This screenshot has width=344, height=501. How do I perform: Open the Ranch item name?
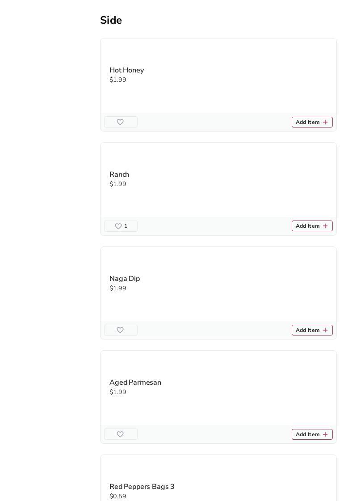click(x=119, y=174)
